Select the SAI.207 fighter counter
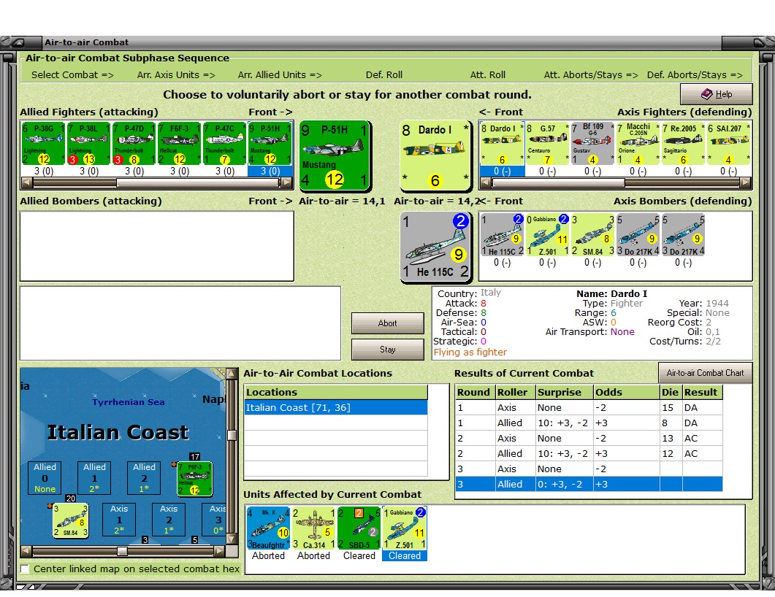Image resolution: width=775 pixels, height=597 pixels. click(x=728, y=144)
